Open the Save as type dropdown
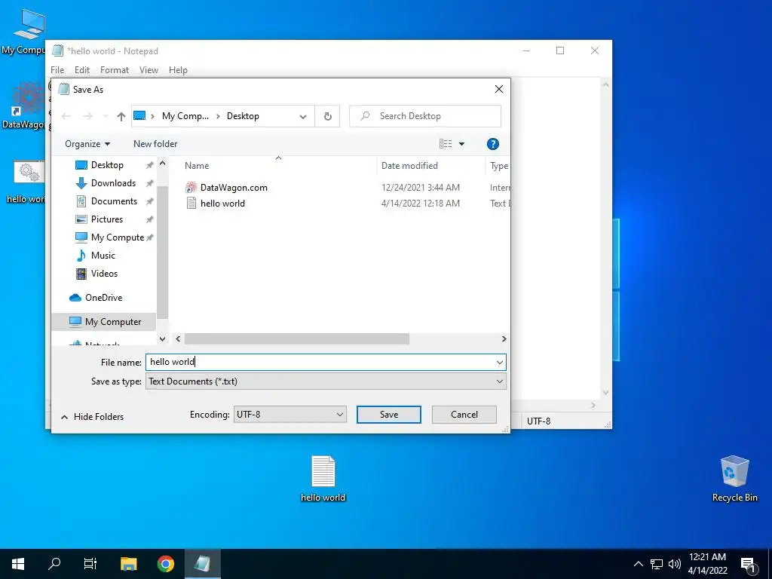The image size is (772, 579). (x=326, y=381)
